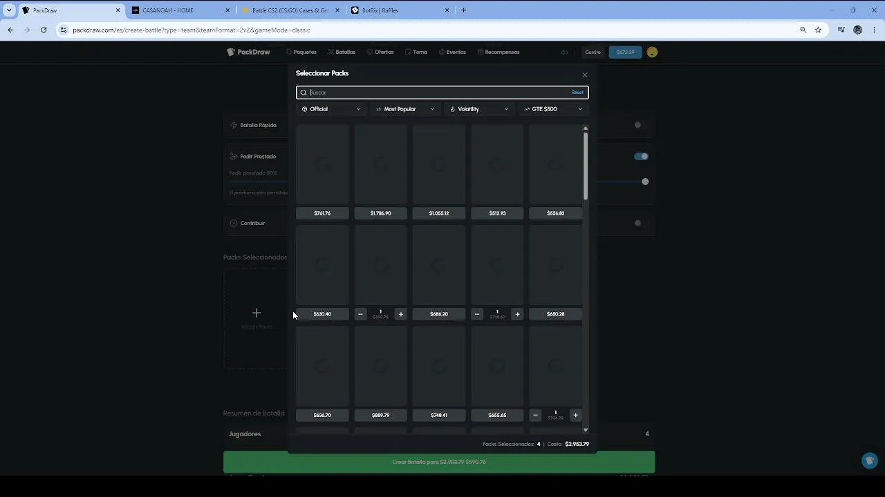Viewport: 885px width, 497px height.
Task: Click the Pedir prestado percentage slider handle
Action: point(645,182)
